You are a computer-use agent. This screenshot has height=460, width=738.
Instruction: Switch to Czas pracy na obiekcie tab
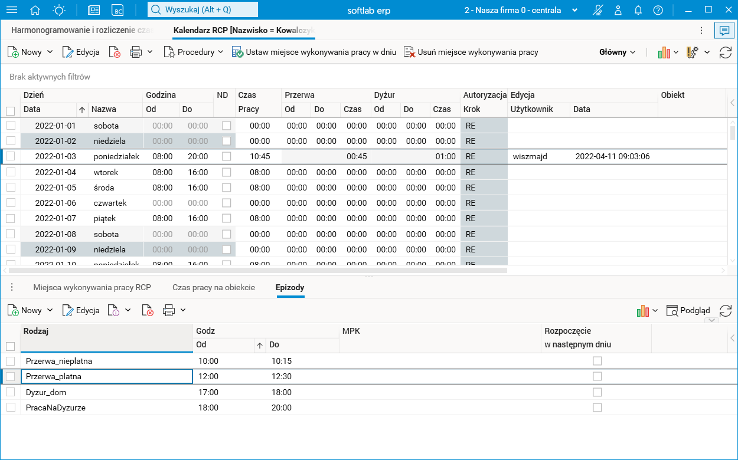[214, 287]
